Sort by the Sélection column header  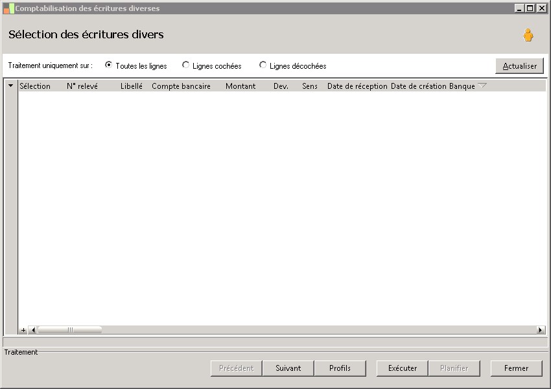(35, 86)
